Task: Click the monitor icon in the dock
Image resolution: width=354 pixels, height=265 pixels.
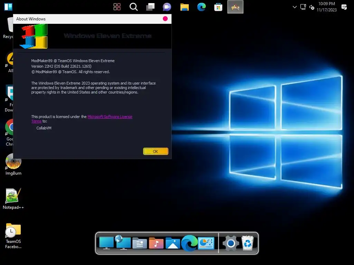Action: click(x=106, y=243)
